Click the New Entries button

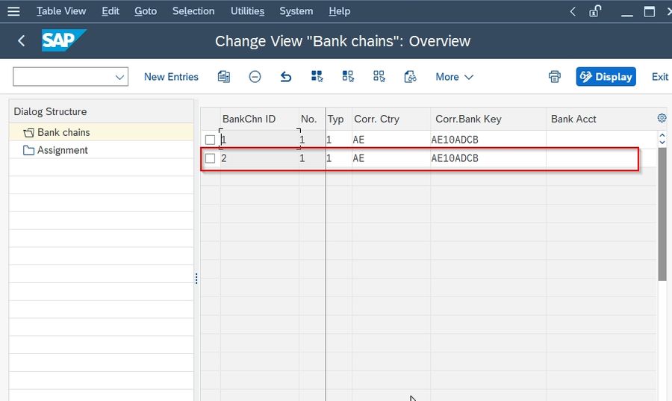[171, 77]
